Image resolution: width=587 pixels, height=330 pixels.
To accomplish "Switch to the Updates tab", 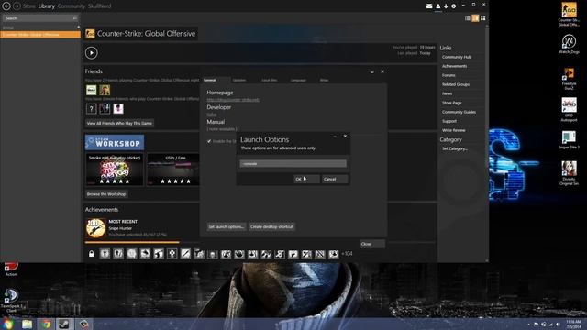I will point(238,80).
